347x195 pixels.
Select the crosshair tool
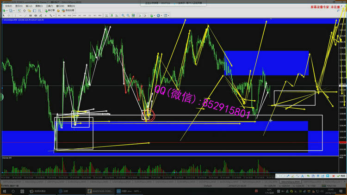[x=8, y=15]
